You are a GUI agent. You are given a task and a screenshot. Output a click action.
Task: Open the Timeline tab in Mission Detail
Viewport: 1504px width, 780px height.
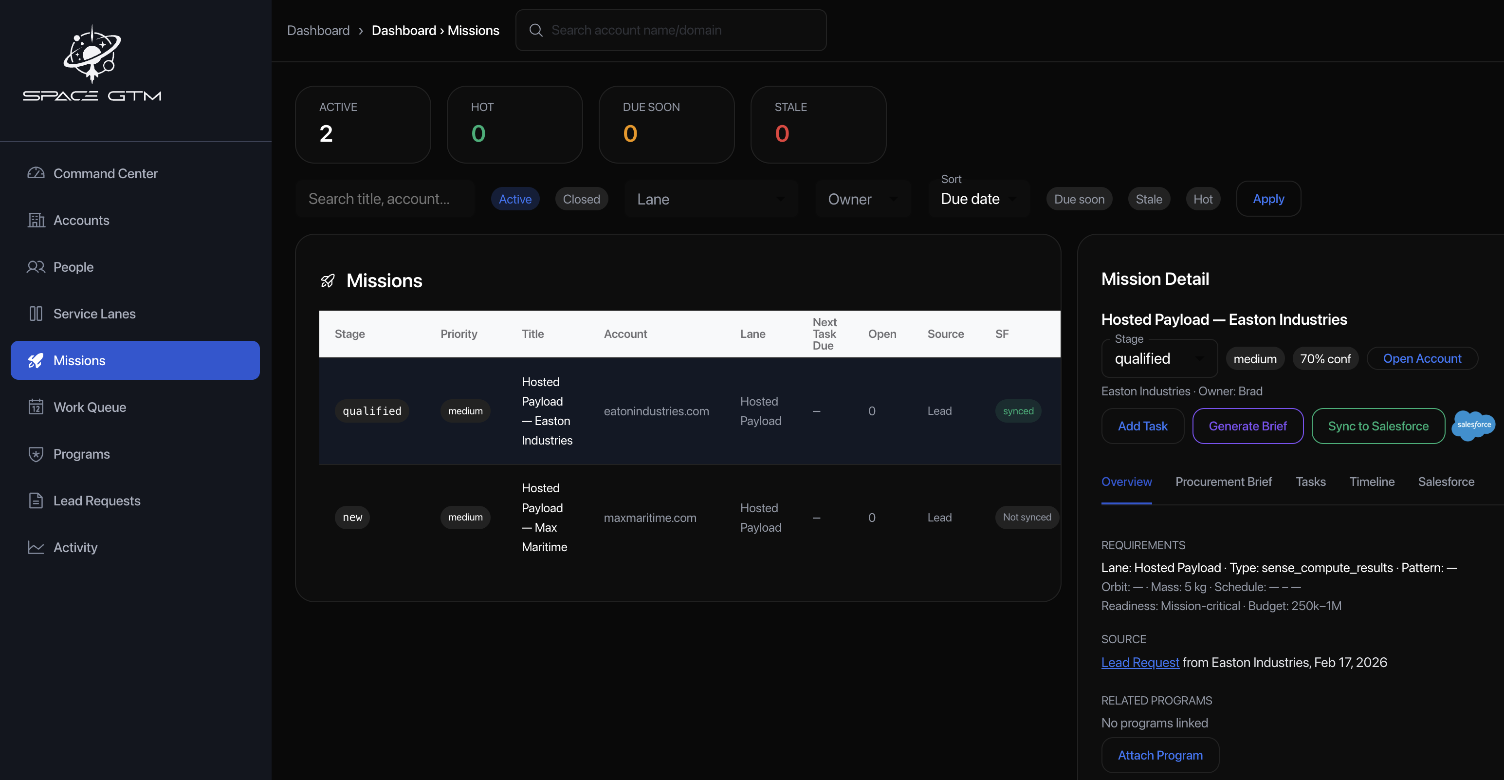pyautogui.click(x=1372, y=482)
